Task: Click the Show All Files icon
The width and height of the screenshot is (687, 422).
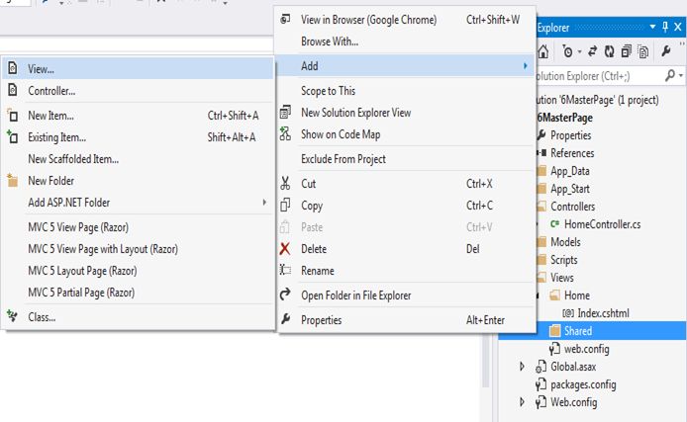Action: coord(643,51)
